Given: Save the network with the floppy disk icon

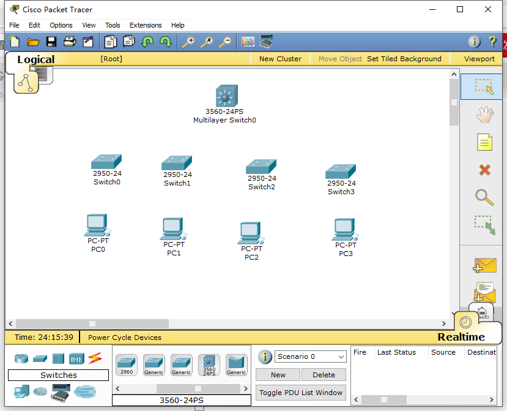Looking at the screenshot, I should 51,42.
